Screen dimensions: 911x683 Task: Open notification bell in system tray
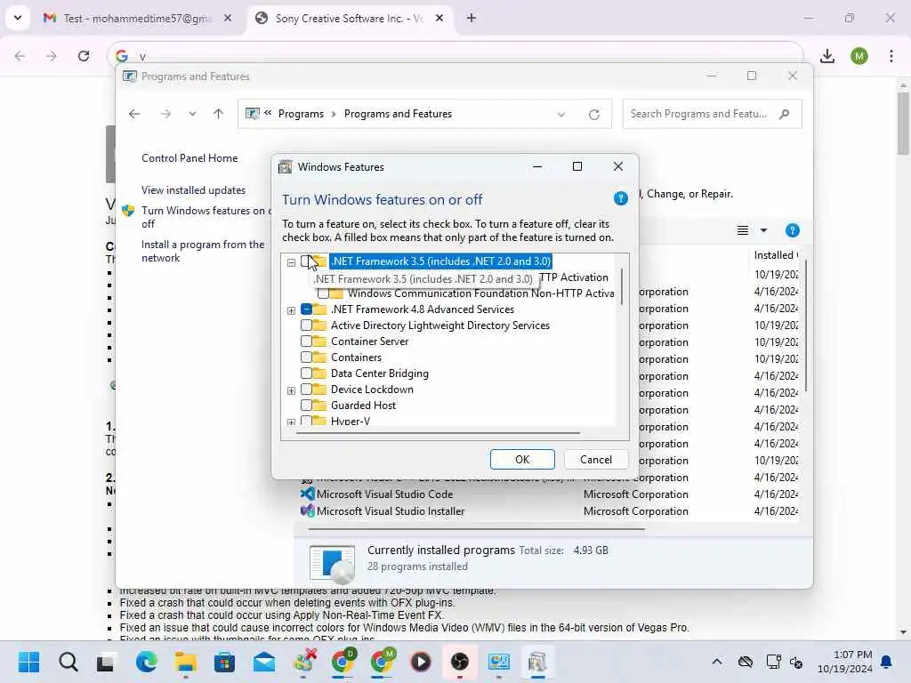886,662
